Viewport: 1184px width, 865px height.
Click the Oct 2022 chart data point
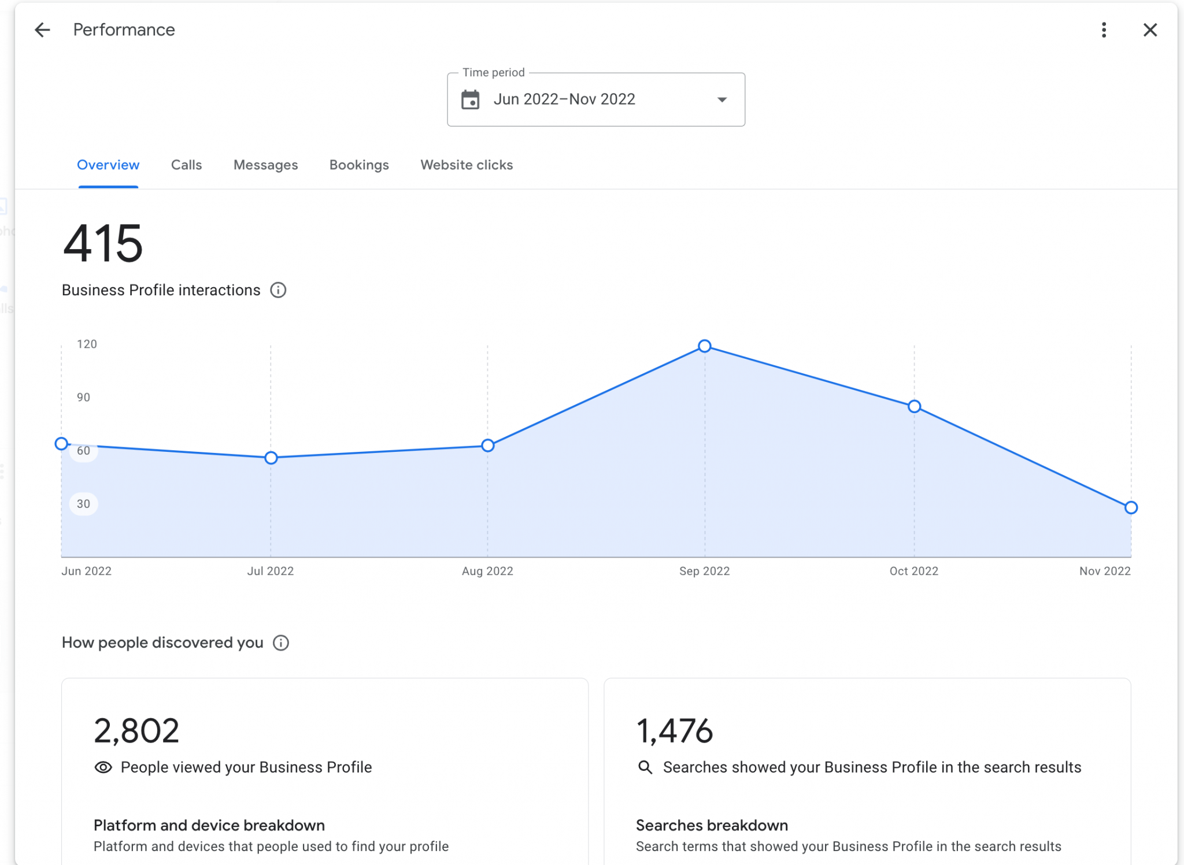point(914,407)
